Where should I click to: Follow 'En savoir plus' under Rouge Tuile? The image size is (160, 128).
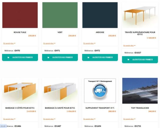(9, 43)
